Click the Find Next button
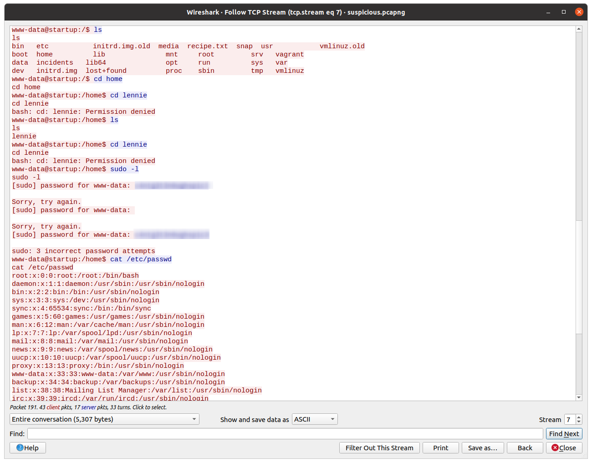 click(x=564, y=433)
